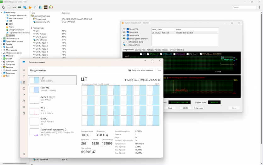263x165 pixels.
Task: Open Users page in Task Manager sidebar
Action: coord(24,101)
